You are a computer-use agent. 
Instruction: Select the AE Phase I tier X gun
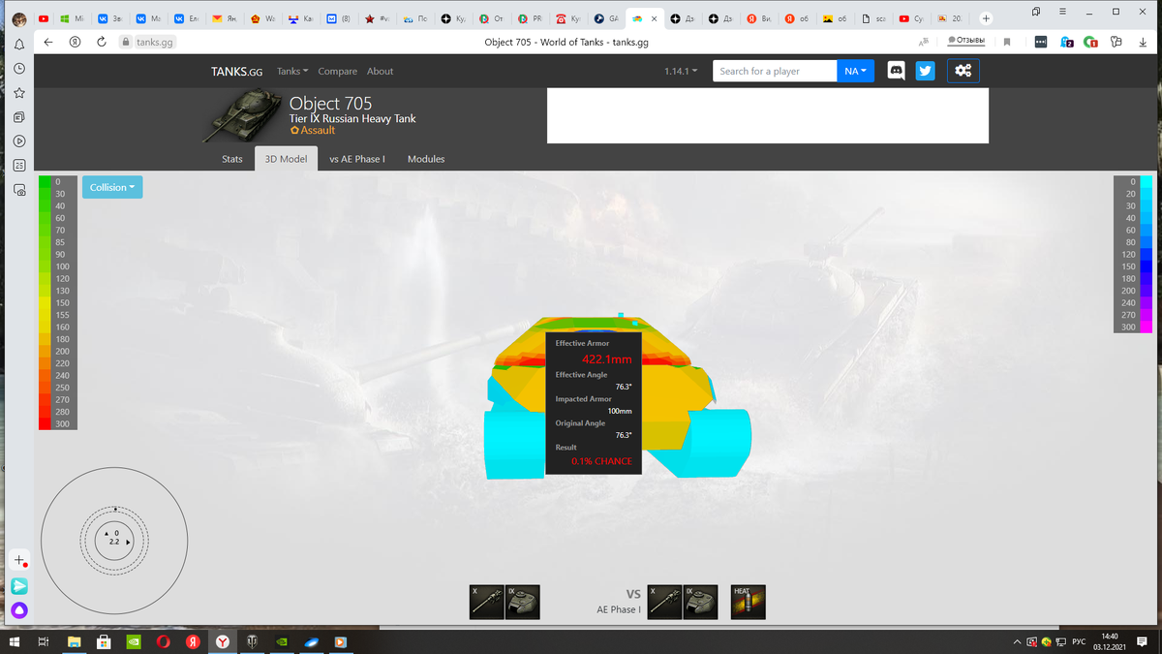(664, 602)
